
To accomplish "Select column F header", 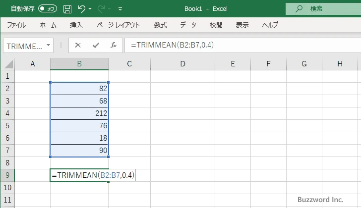I will pos(268,64).
